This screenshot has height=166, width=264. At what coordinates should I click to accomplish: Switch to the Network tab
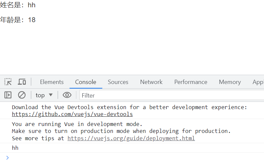coord(151,82)
